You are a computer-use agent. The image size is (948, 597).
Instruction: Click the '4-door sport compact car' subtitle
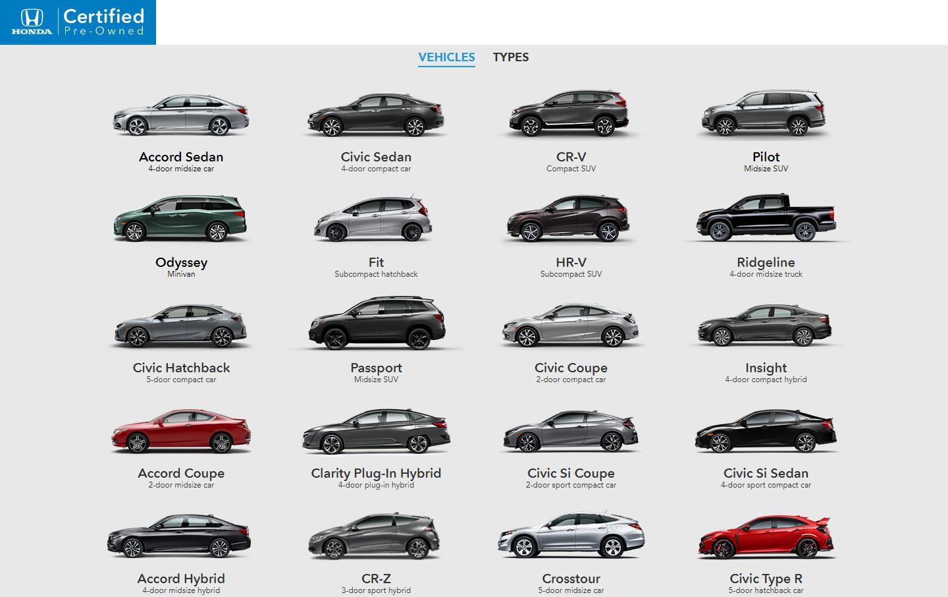coord(766,485)
